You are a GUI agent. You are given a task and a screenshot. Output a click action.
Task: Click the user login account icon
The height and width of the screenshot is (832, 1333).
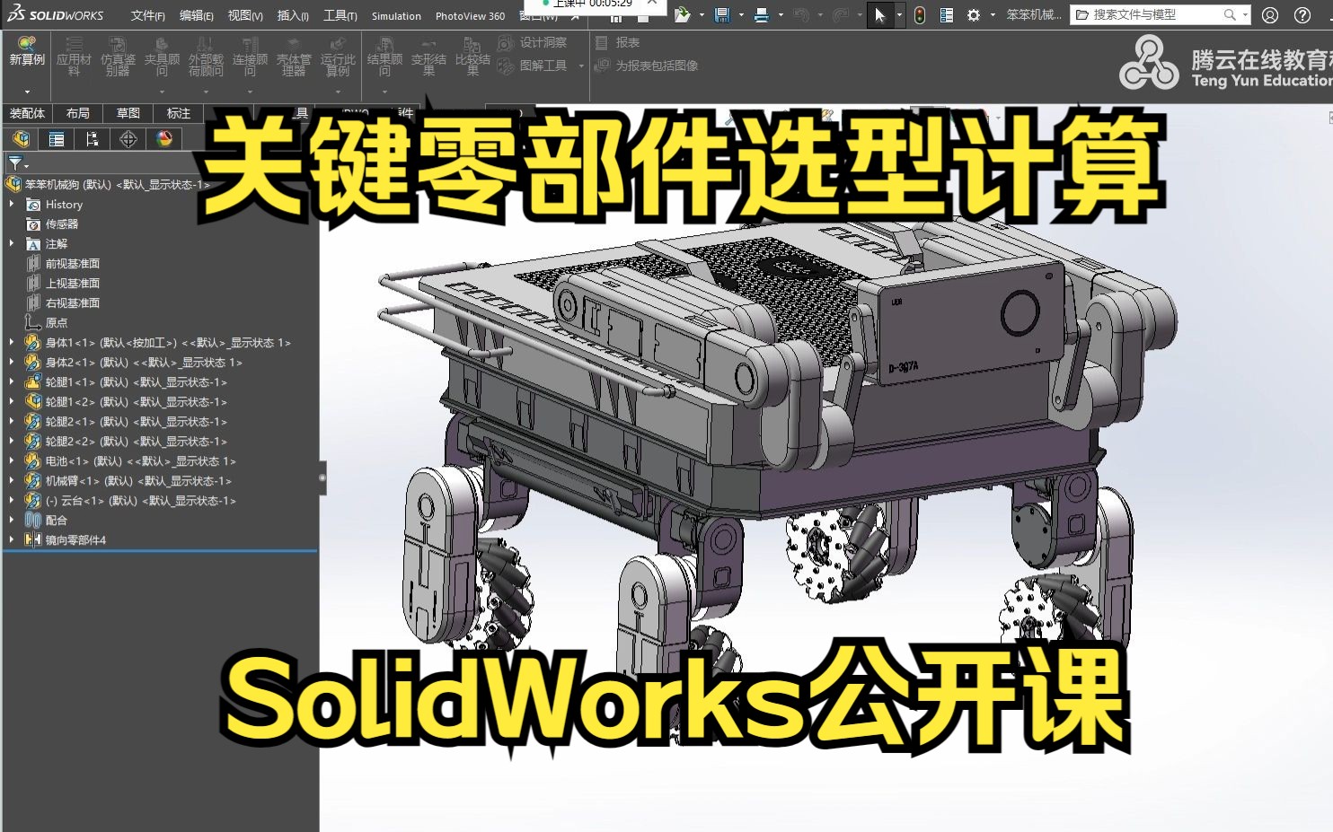1270,14
